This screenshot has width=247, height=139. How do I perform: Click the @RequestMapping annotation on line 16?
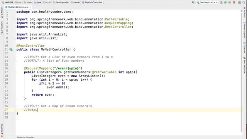38,68
